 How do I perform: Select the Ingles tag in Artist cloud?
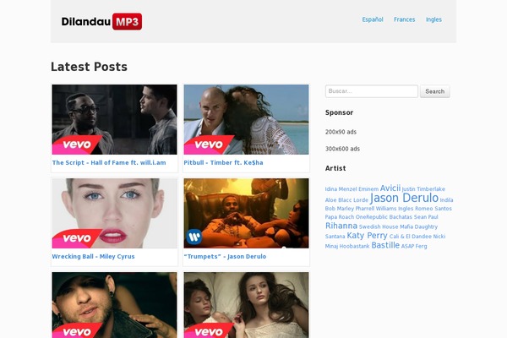(x=406, y=209)
